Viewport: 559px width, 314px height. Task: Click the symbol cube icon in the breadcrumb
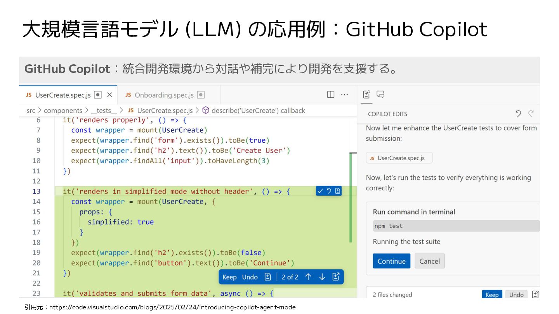pos(206,110)
